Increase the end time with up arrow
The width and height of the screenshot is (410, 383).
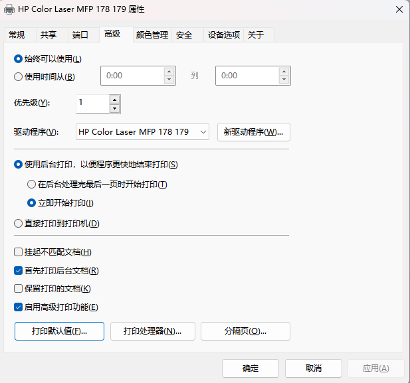tap(284, 72)
